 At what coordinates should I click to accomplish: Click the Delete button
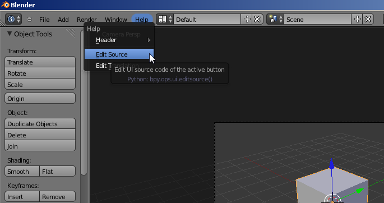point(40,135)
